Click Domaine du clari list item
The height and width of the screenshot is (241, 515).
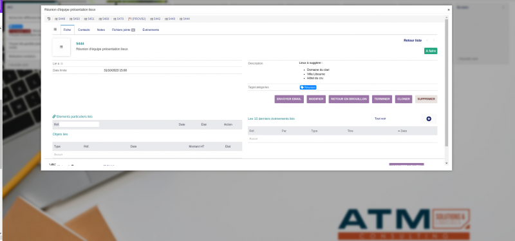click(318, 70)
